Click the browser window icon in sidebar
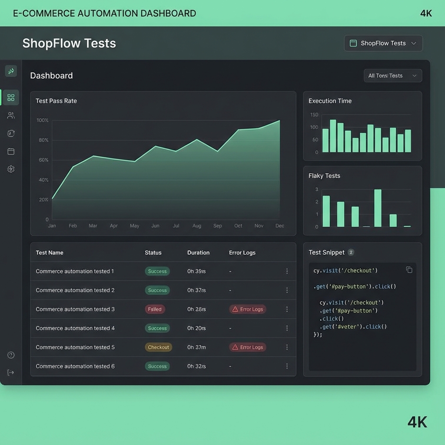 coord(10,151)
